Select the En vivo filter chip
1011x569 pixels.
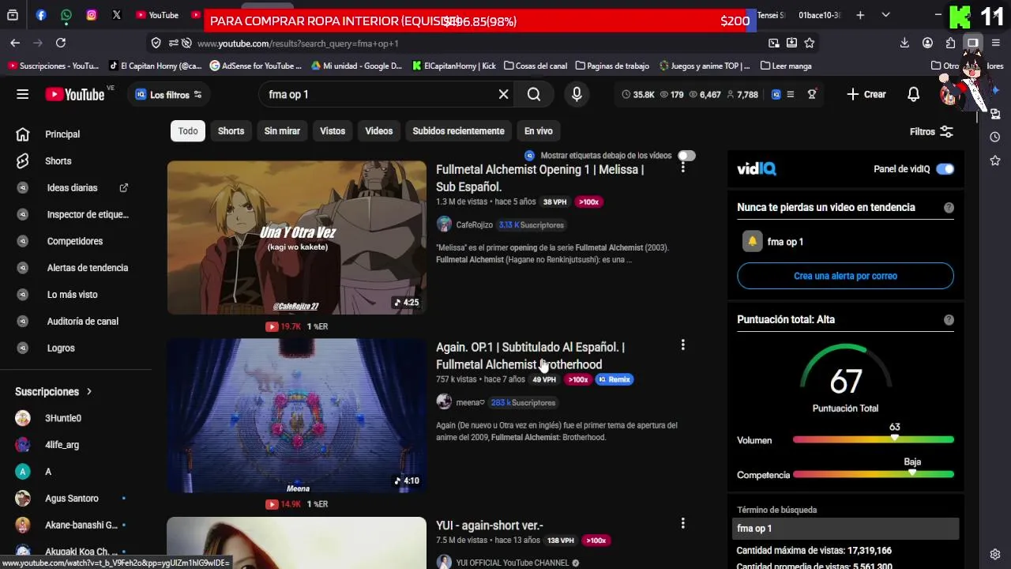pos(538,131)
